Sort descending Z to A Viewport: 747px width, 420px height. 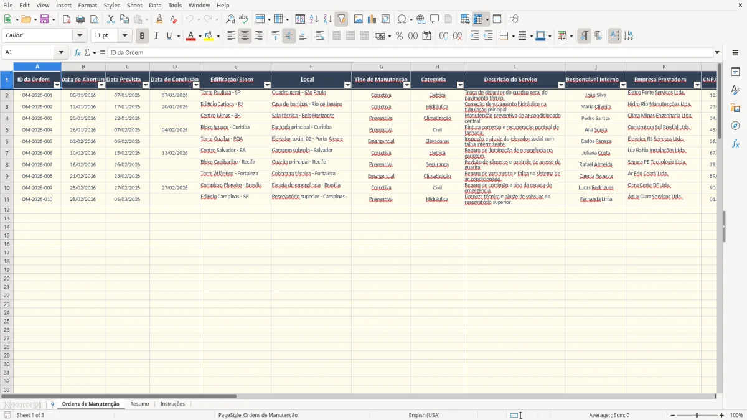click(327, 19)
